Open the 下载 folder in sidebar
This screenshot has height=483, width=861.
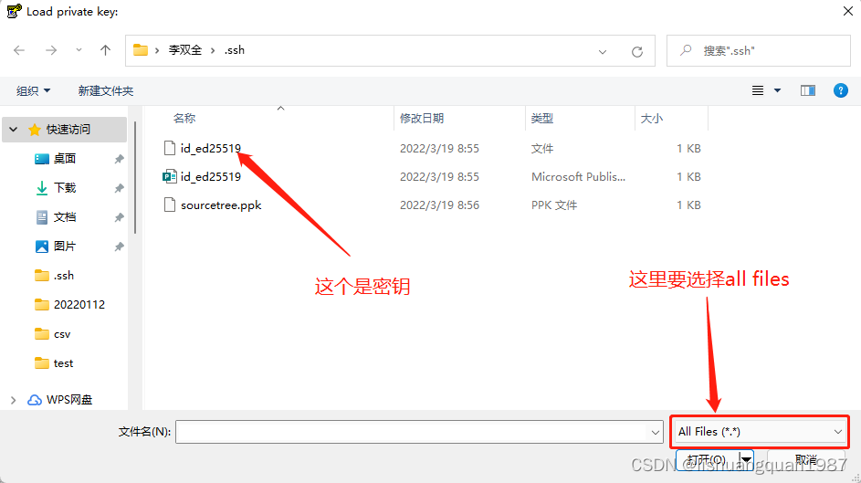coord(65,188)
